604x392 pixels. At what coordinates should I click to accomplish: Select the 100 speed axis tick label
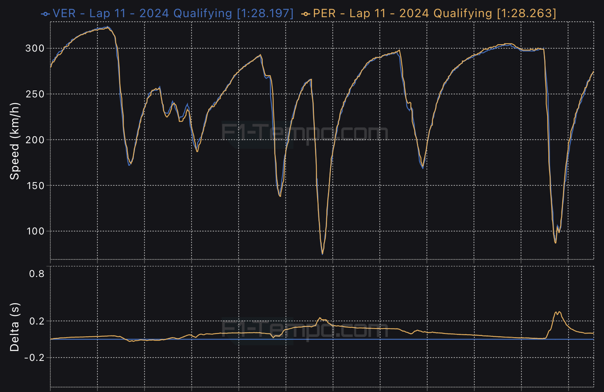click(x=35, y=231)
